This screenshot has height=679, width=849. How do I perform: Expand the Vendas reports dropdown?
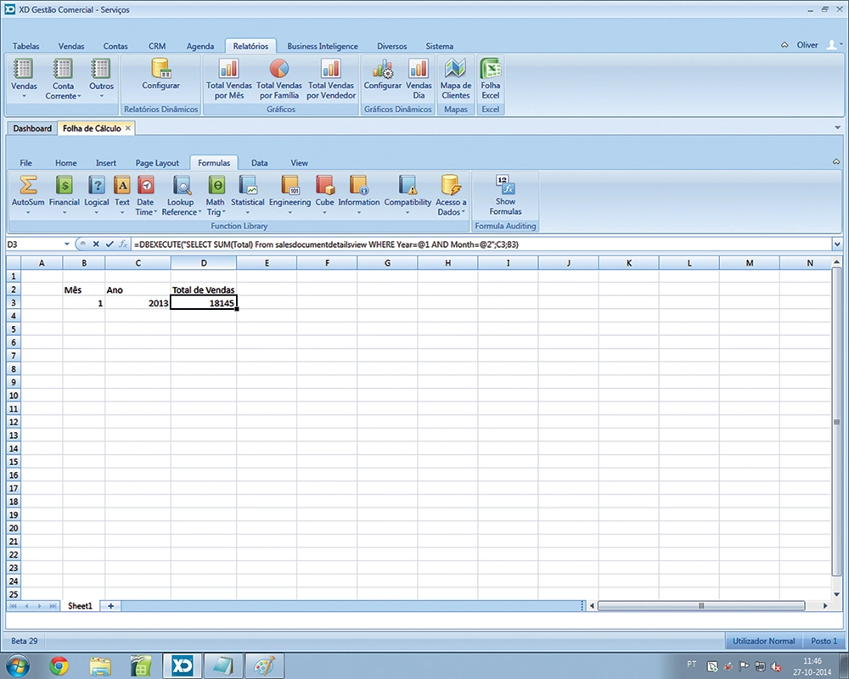(x=24, y=96)
